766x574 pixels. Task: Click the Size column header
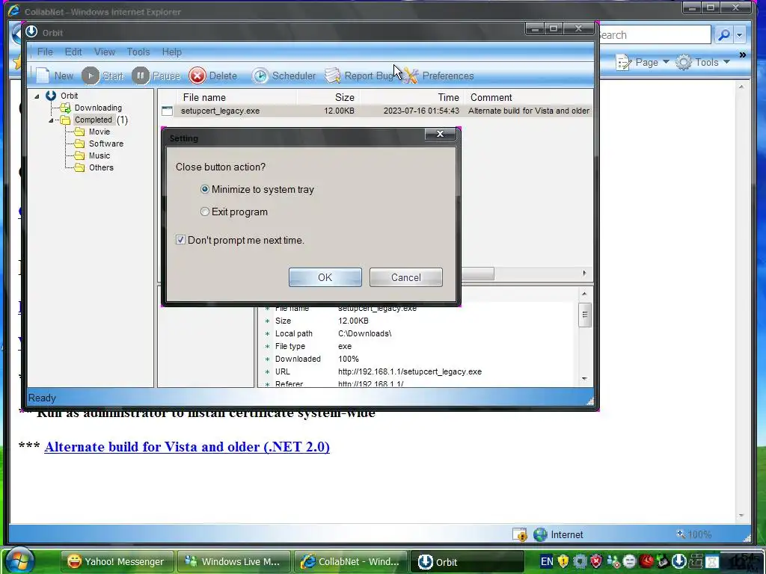coord(328,98)
